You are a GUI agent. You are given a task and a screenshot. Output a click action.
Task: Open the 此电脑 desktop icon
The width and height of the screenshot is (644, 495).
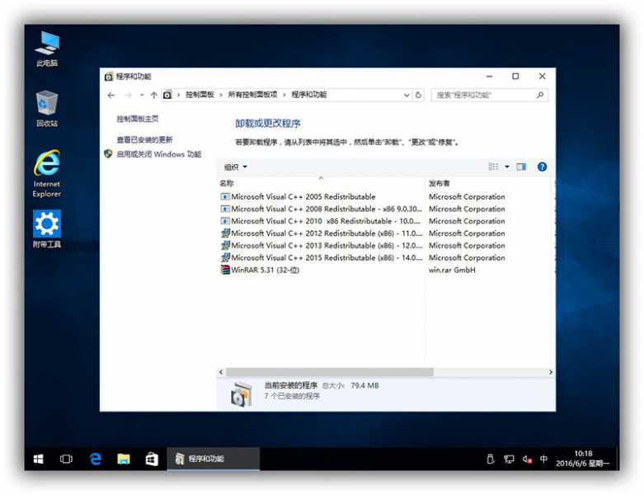[47, 49]
